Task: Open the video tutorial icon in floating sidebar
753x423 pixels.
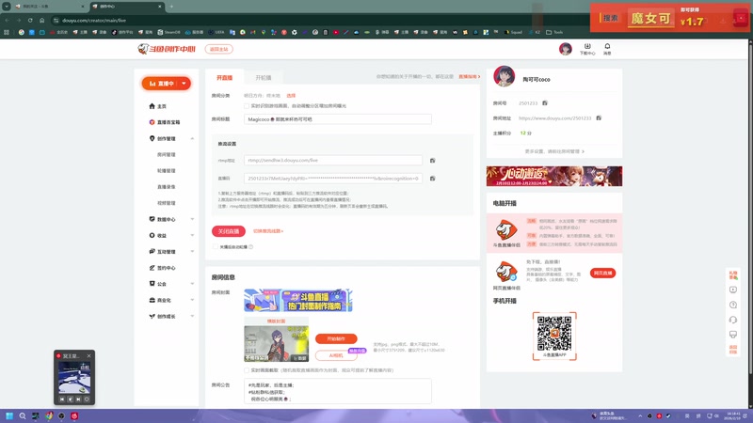Action: pos(733,290)
